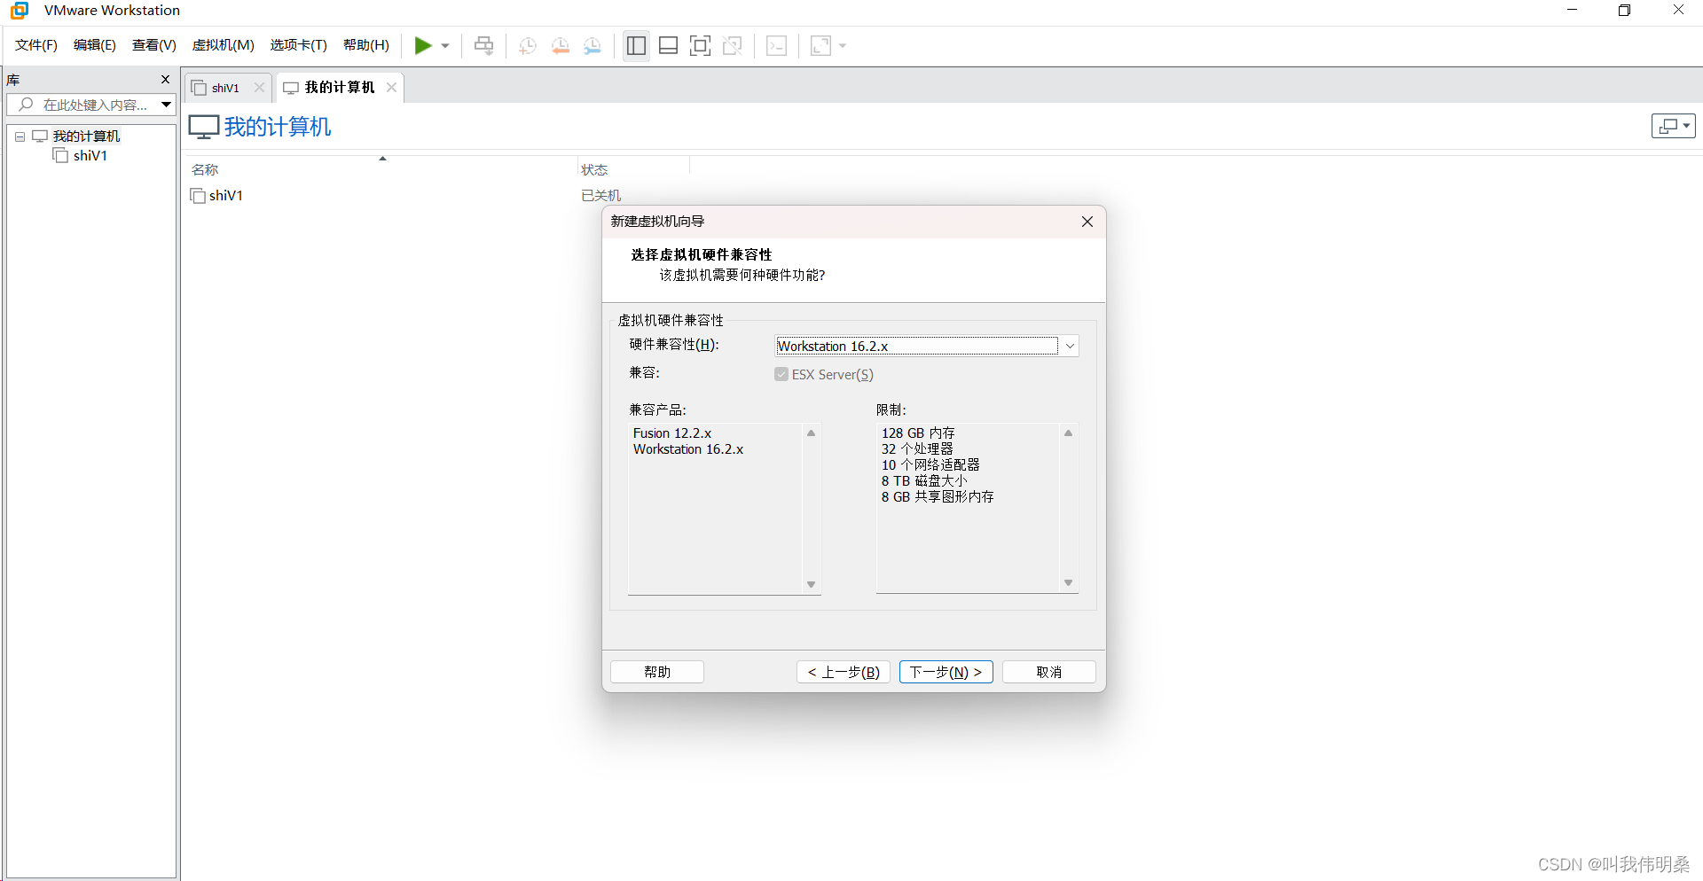1703x881 pixels.
Task: Cancel the wizard with 取消 button
Action: tap(1049, 672)
